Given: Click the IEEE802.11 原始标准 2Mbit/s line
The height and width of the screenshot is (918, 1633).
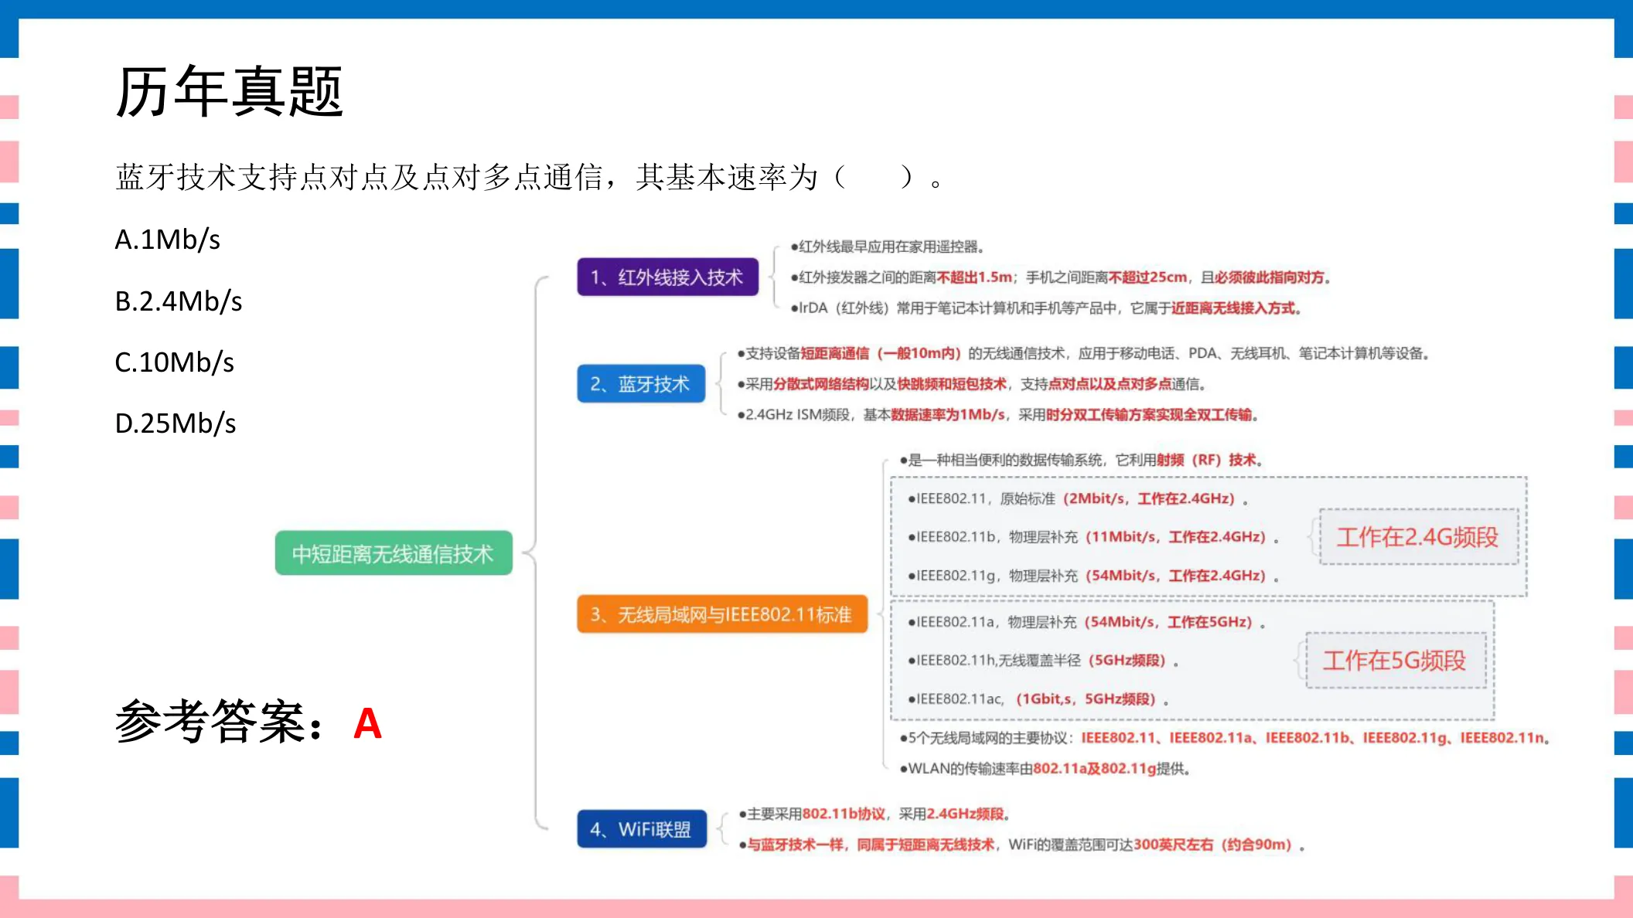Looking at the screenshot, I should pos(1078,498).
